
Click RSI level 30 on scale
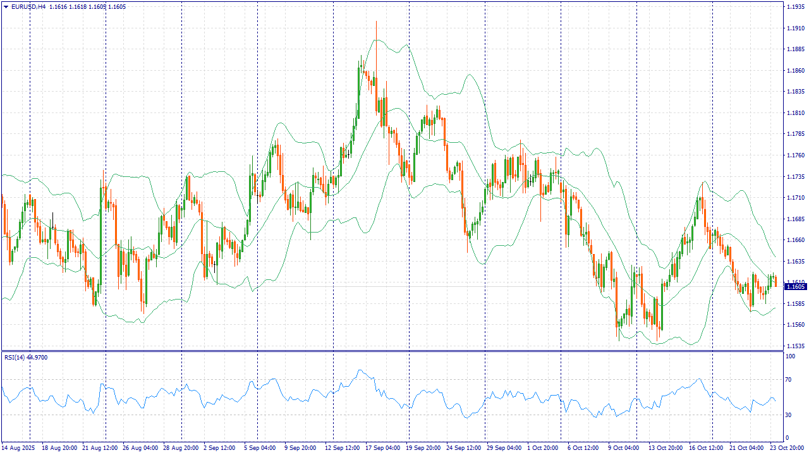coord(788,415)
